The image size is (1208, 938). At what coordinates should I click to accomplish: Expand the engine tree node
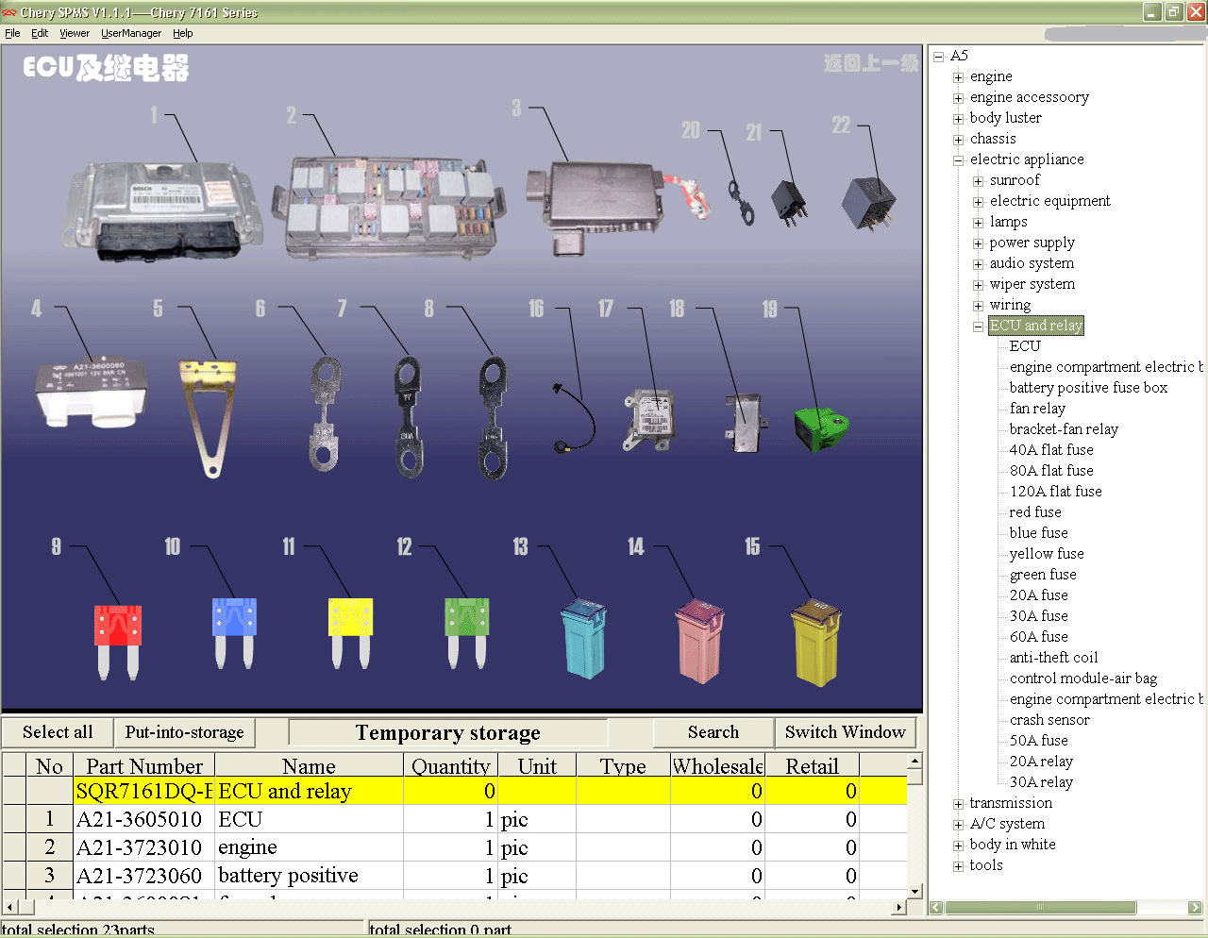[x=958, y=77]
